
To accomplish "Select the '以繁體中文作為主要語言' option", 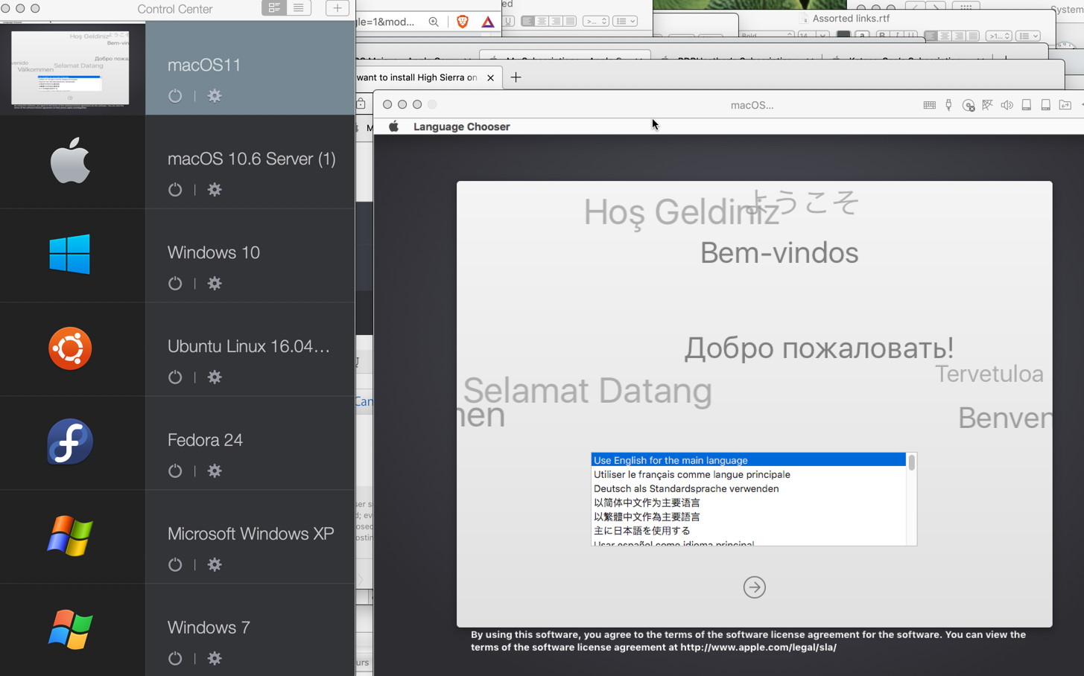I will (x=748, y=517).
